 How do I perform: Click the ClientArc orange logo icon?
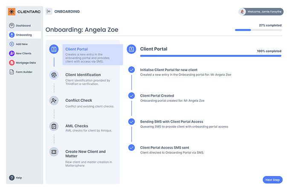pyautogui.click(x=12, y=11)
